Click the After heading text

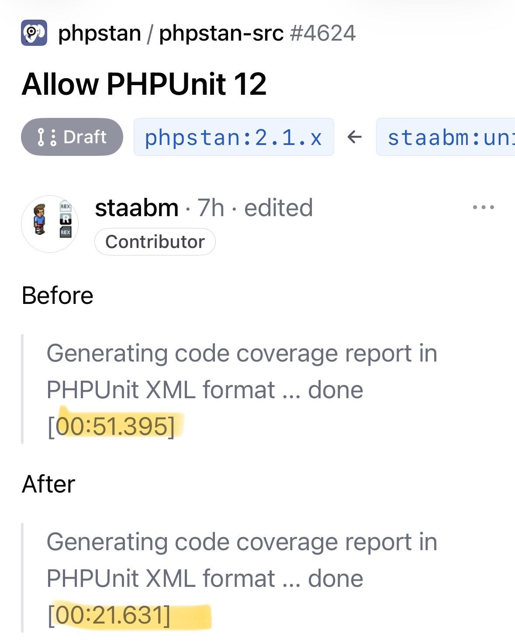pos(48,484)
